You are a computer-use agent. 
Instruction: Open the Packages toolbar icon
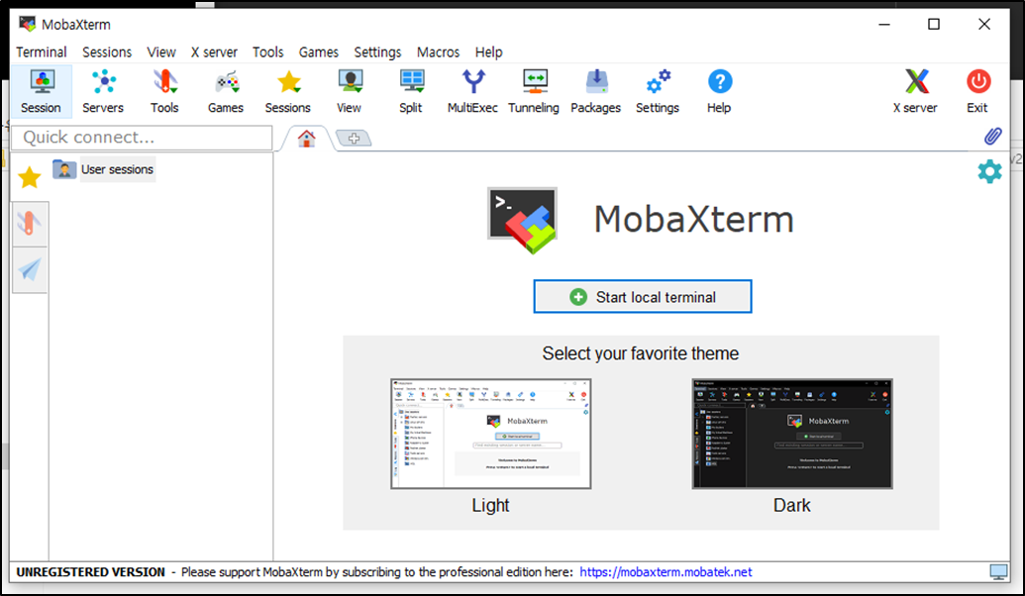pos(595,91)
